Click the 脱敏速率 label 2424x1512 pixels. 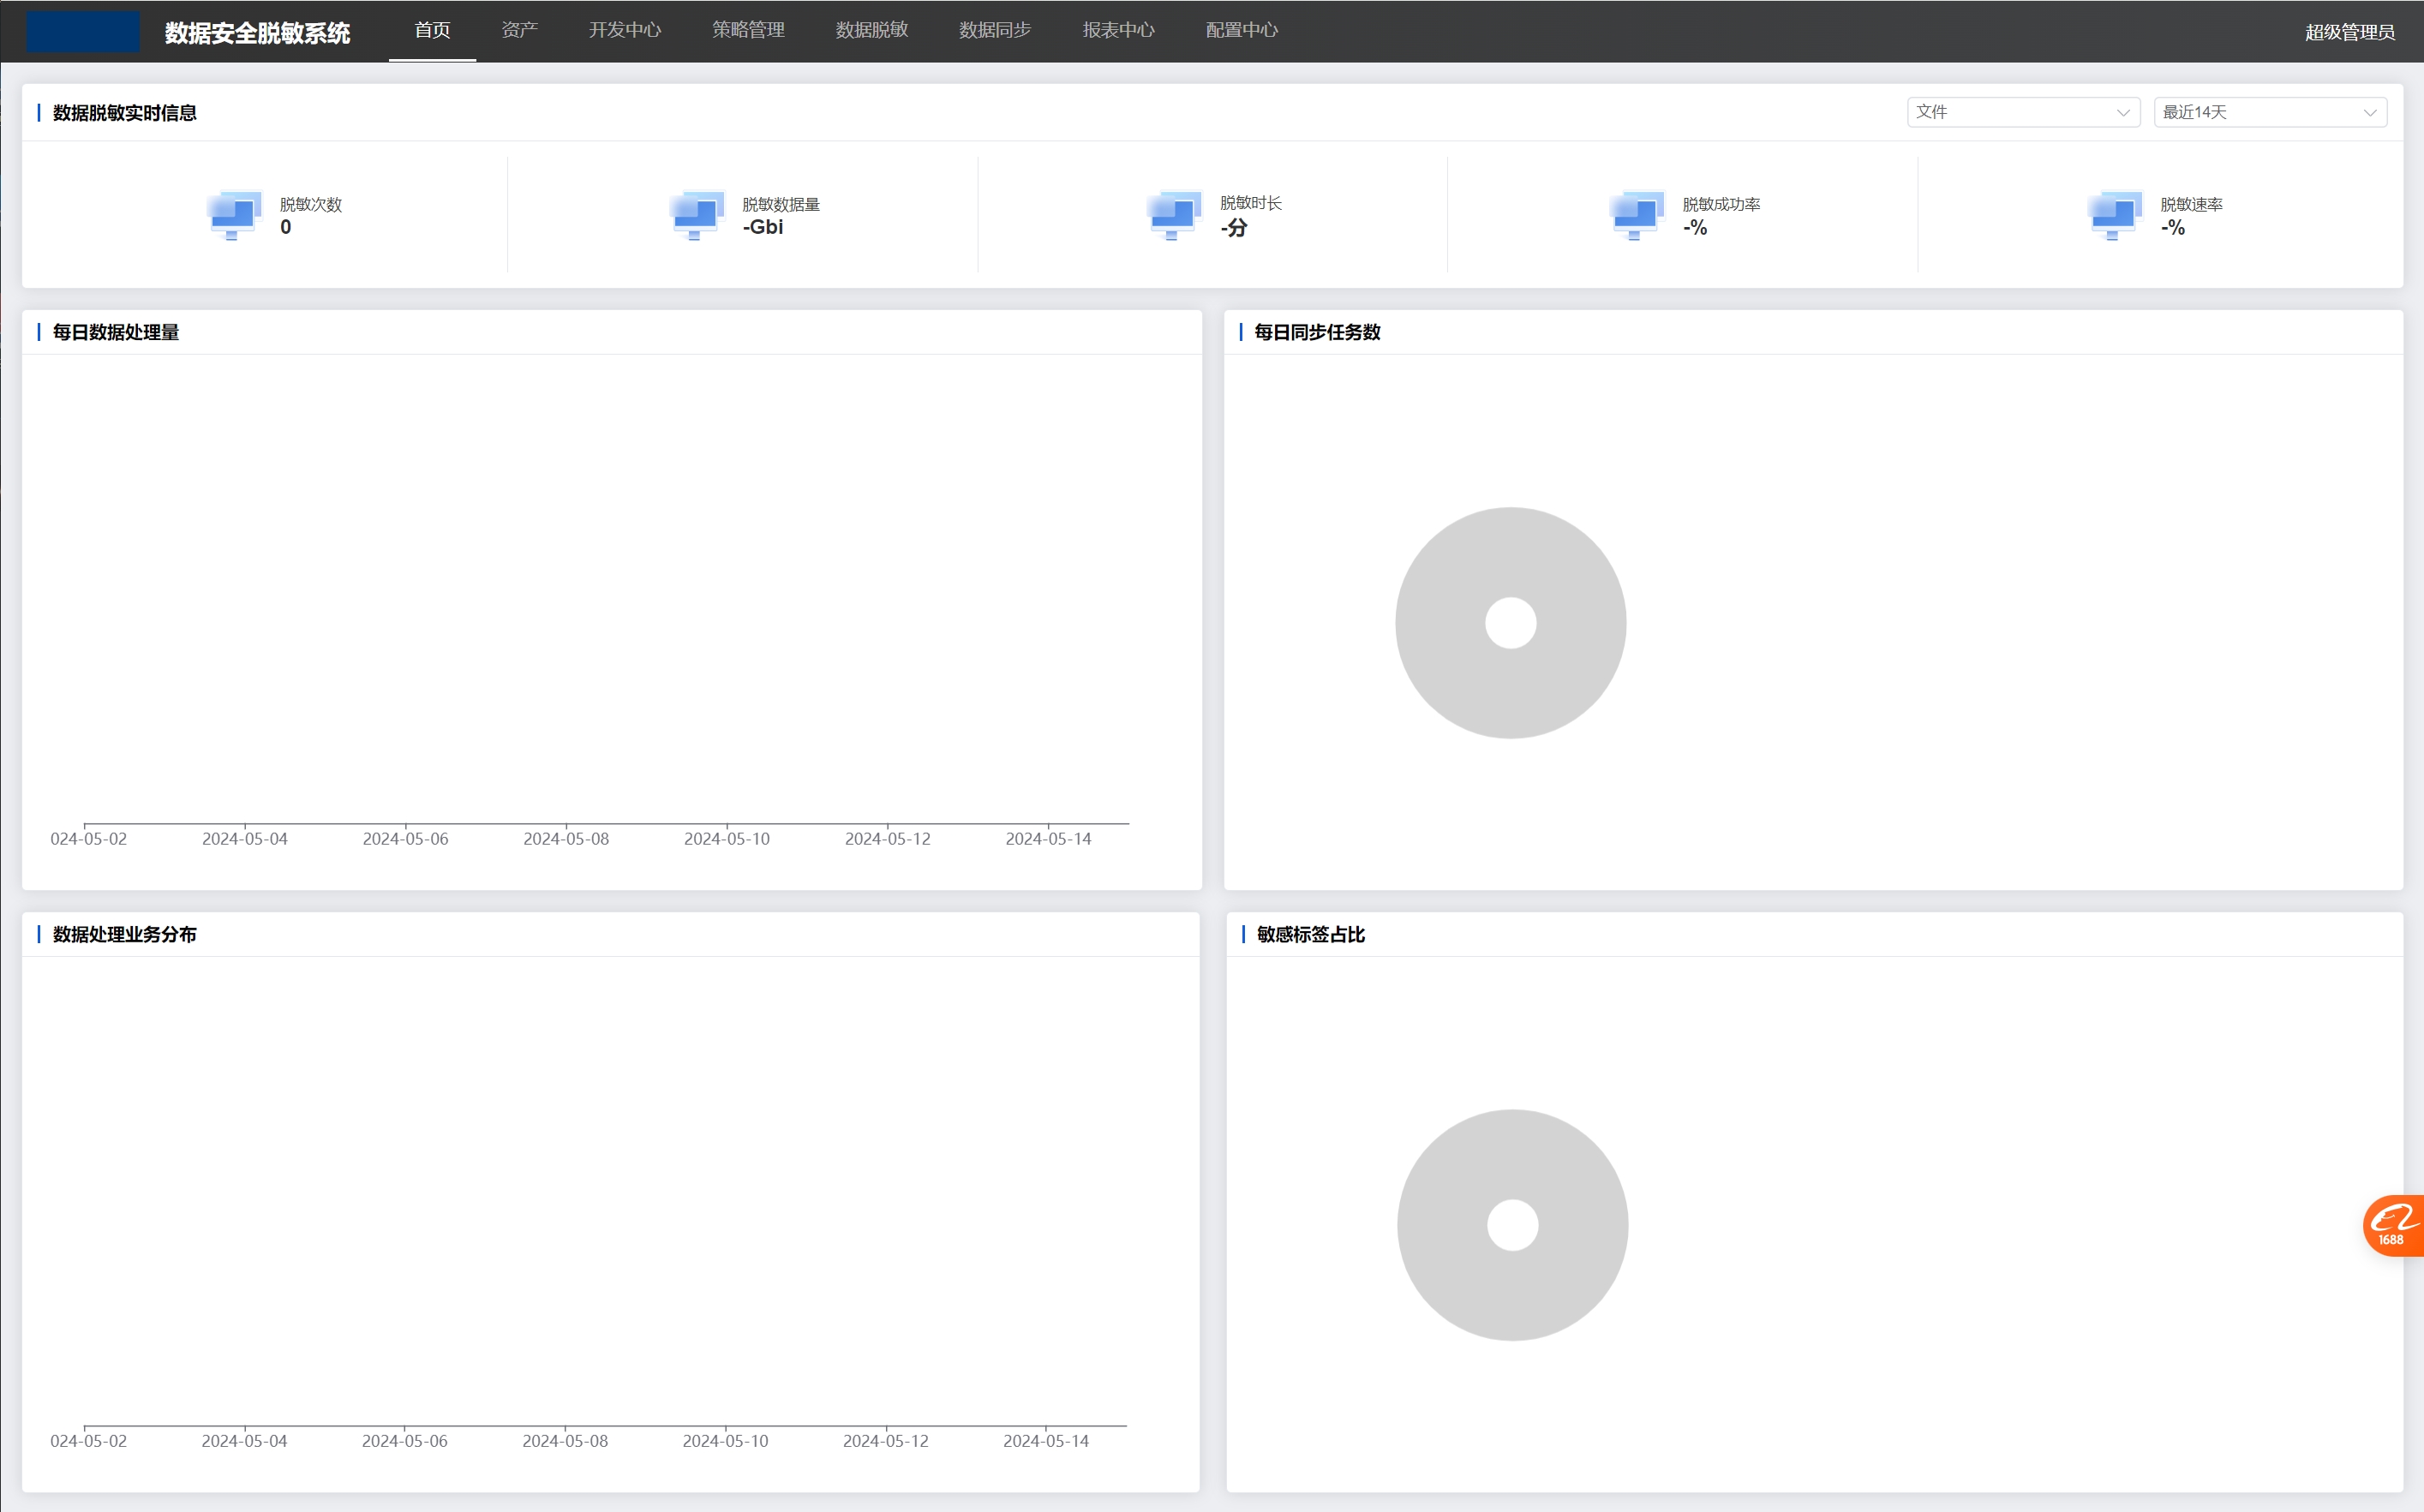[2192, 204]
